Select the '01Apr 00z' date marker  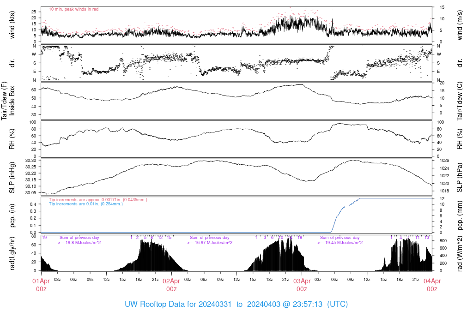[41, 285]
